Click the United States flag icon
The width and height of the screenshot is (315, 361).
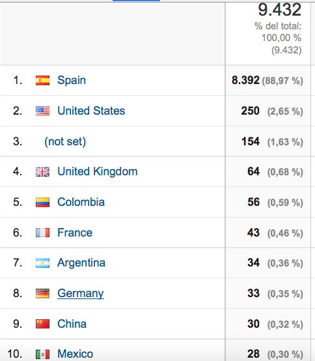pyautogui.click(x=42, y=111)
